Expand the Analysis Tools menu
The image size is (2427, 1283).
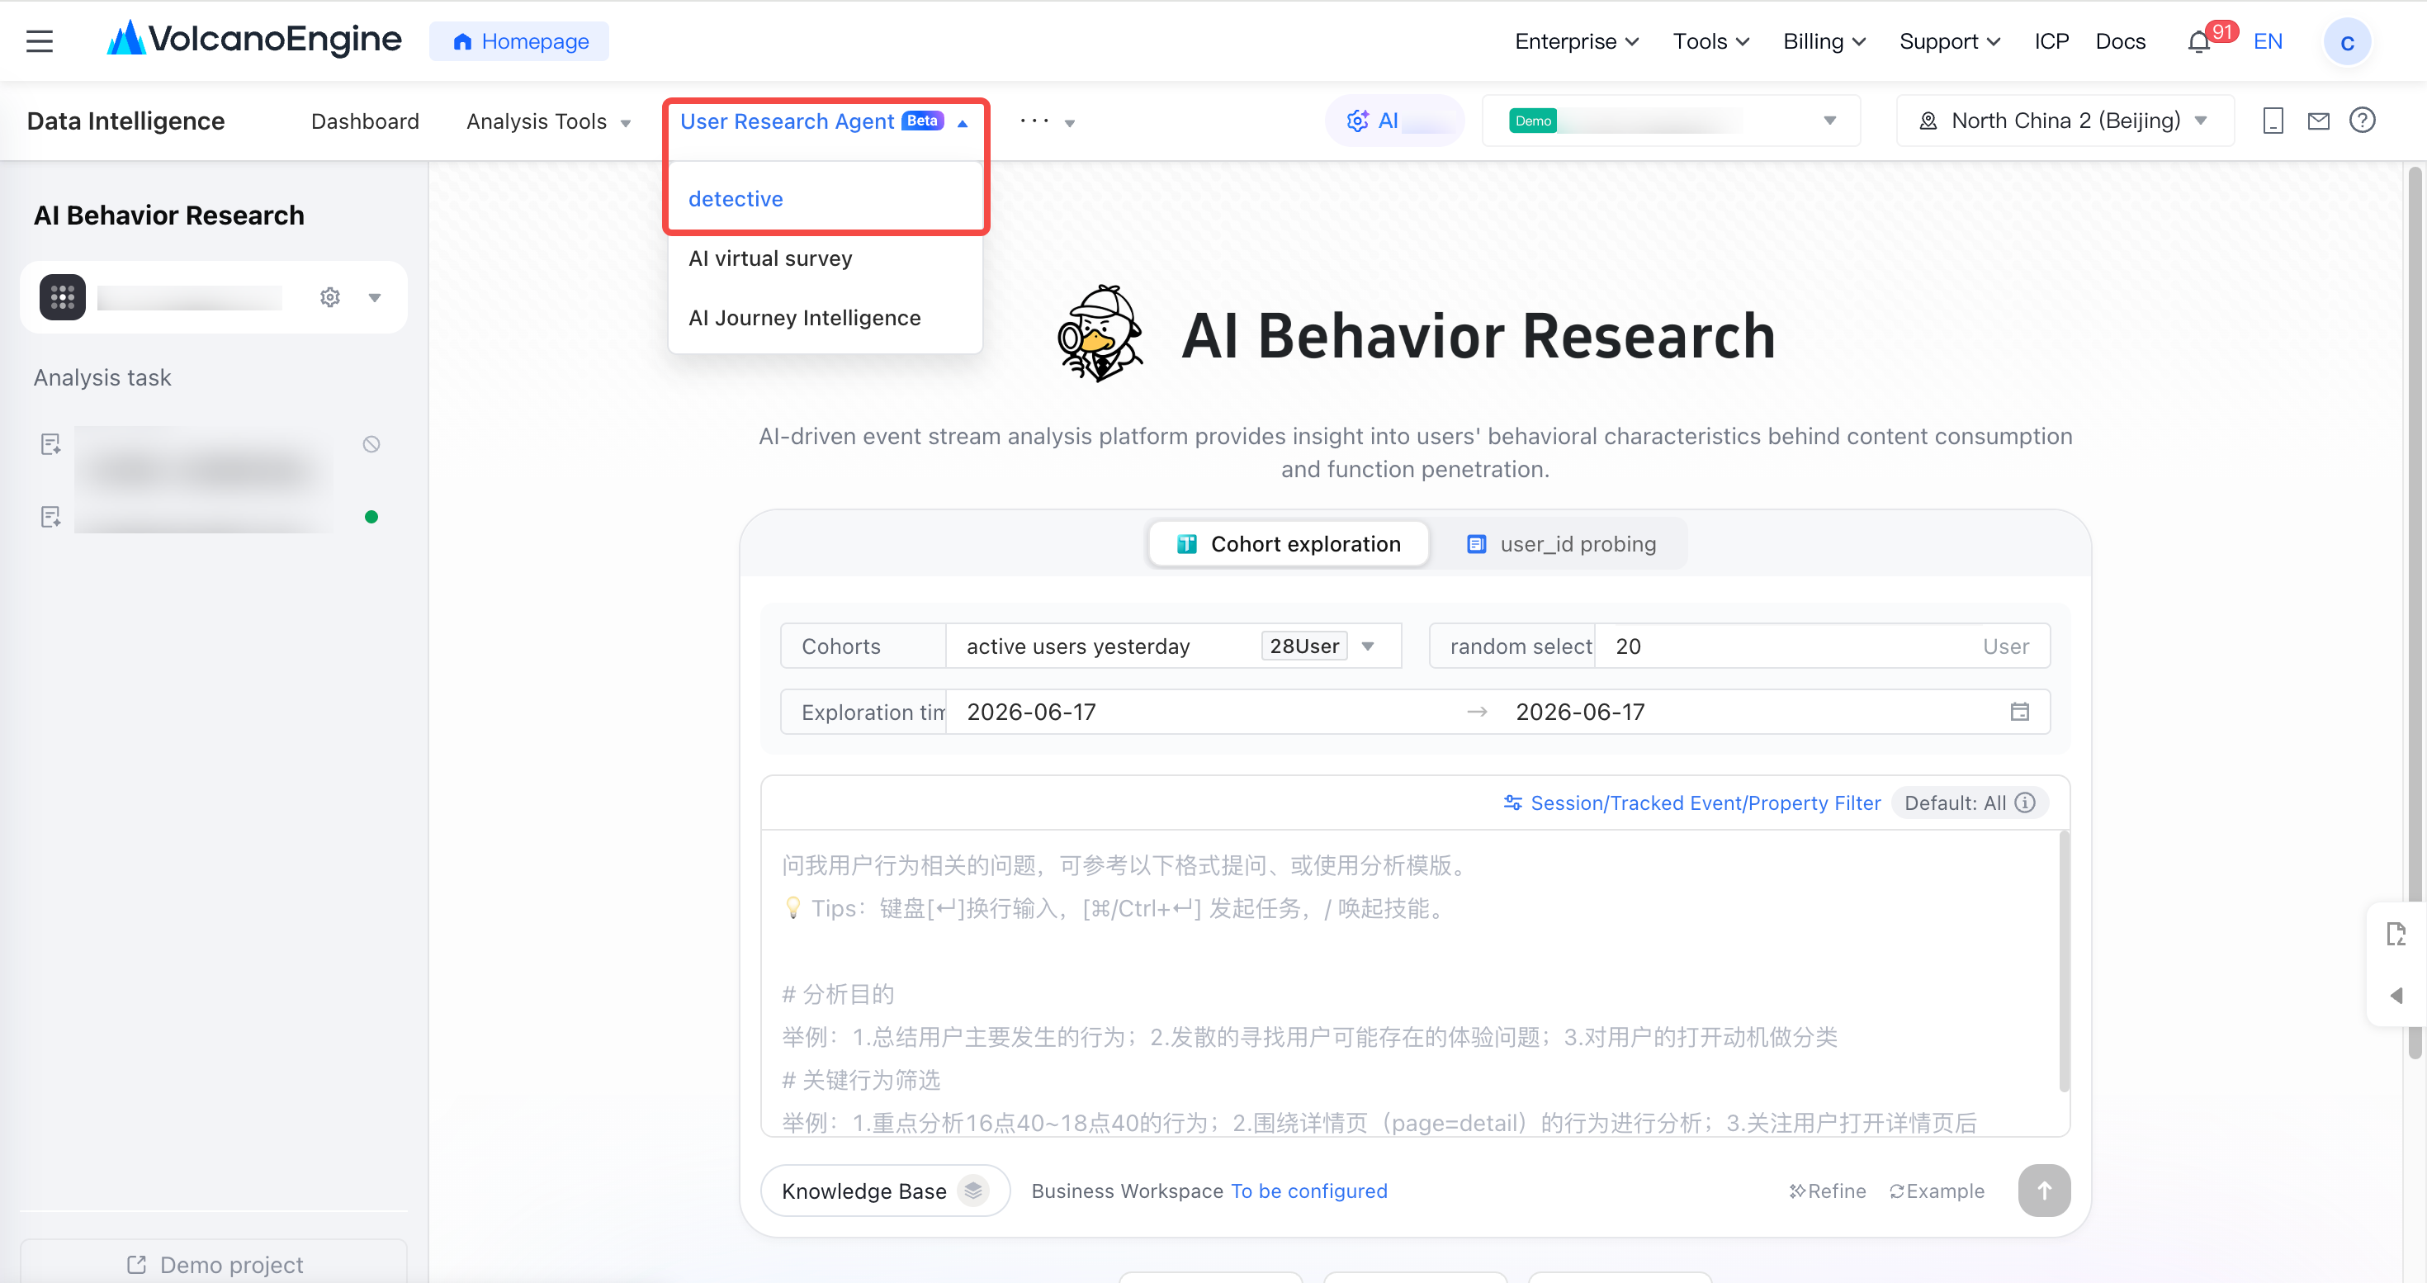click(548, 121)
